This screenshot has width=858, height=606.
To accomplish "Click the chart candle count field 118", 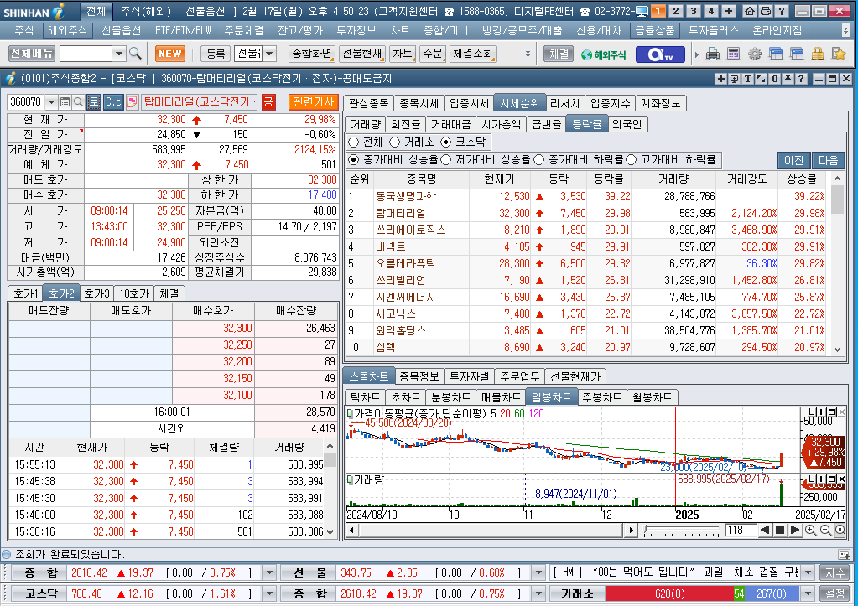I will coord(740,530).
